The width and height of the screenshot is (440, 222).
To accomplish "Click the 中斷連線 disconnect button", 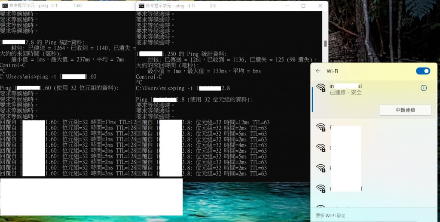I will [405, 110].
